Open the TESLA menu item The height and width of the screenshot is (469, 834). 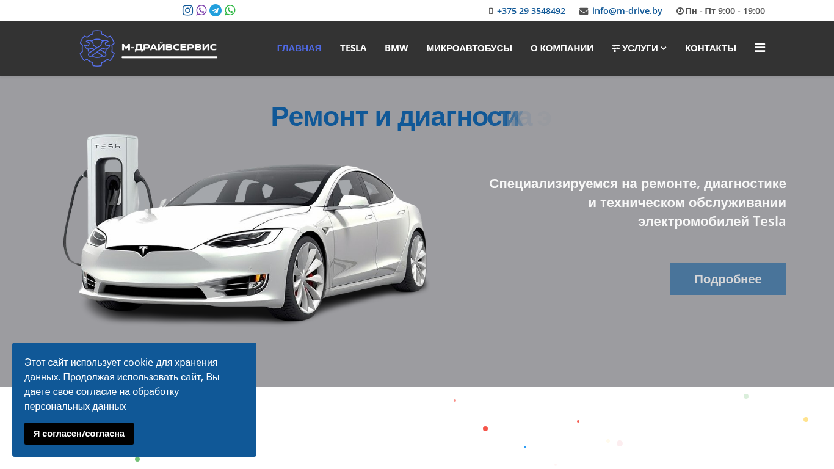[x=353, y=48]
